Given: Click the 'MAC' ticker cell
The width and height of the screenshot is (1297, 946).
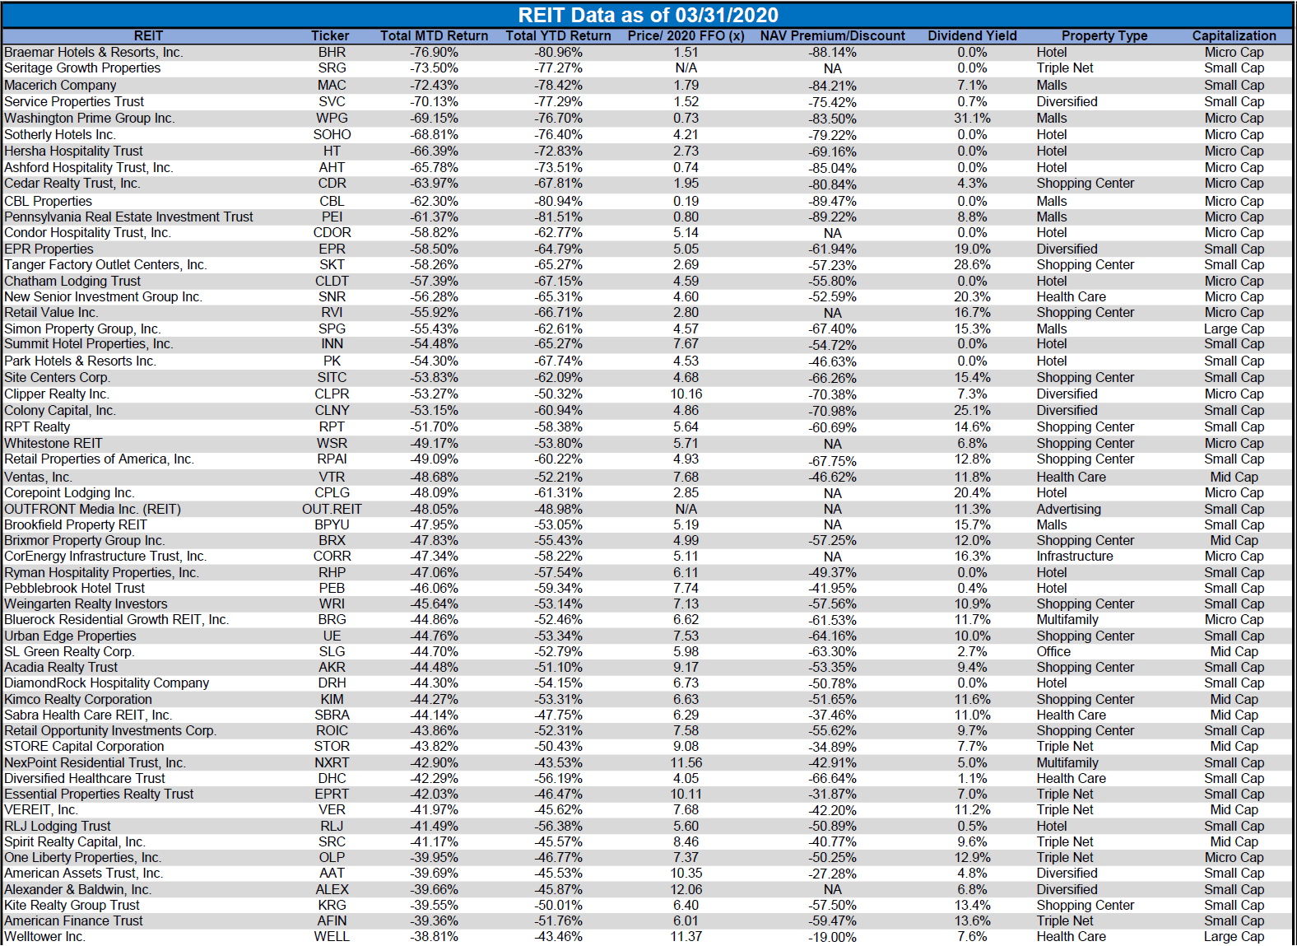Looking at the screenshot, I should [332, 86].
